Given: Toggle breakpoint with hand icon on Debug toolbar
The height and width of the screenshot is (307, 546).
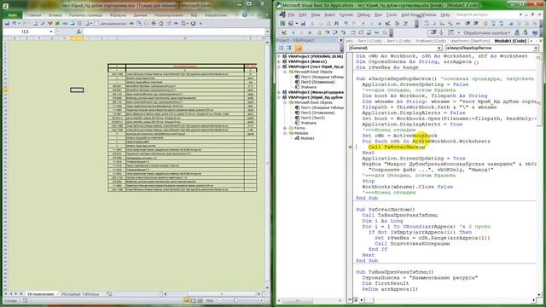Looking at the screenshot, I should click(x=320, y=32).
